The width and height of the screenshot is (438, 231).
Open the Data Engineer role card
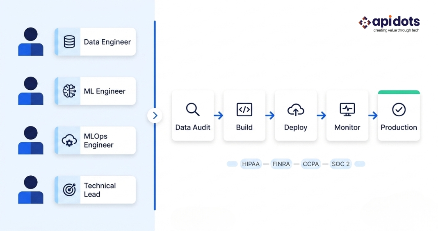[95, 42]
